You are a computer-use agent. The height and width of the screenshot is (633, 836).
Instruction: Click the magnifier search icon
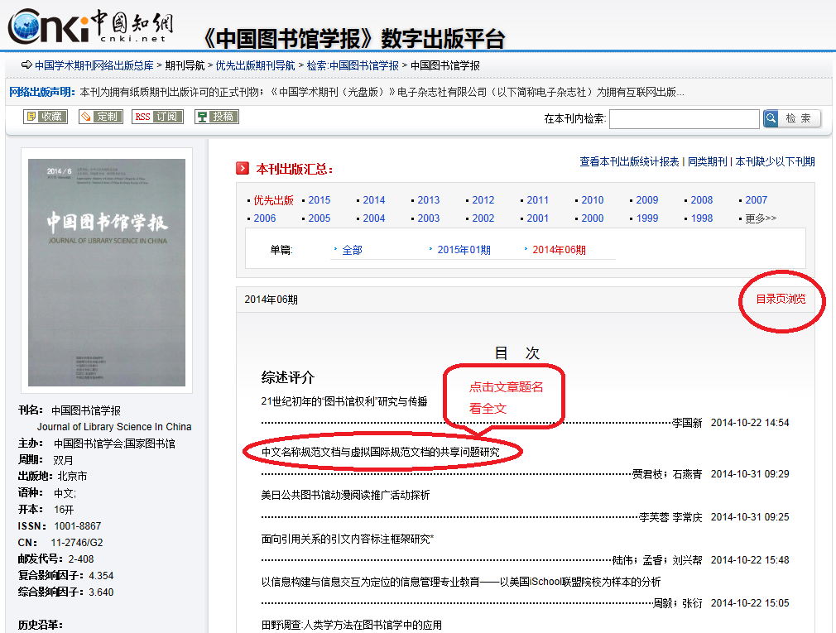coord(771,118)
